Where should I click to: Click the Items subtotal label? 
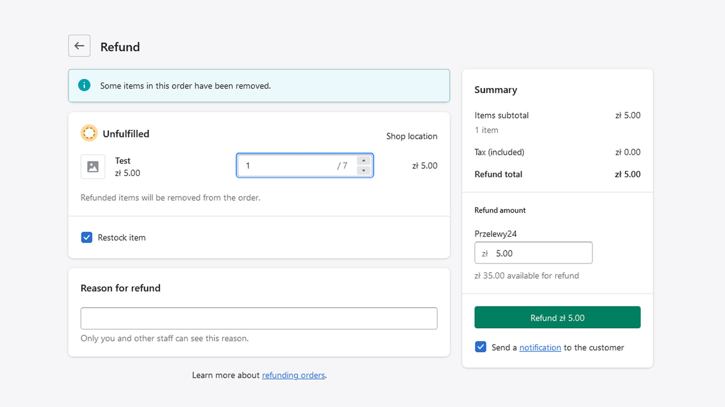(501, 115)
